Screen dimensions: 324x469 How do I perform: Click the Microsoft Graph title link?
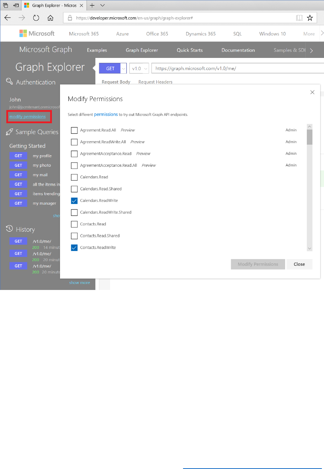tap(46, 49)
